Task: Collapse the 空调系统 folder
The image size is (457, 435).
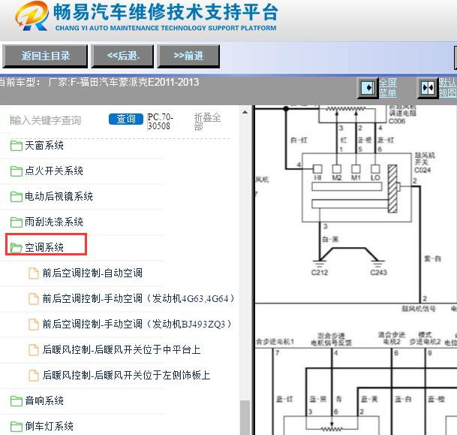Action: point(44,247)
